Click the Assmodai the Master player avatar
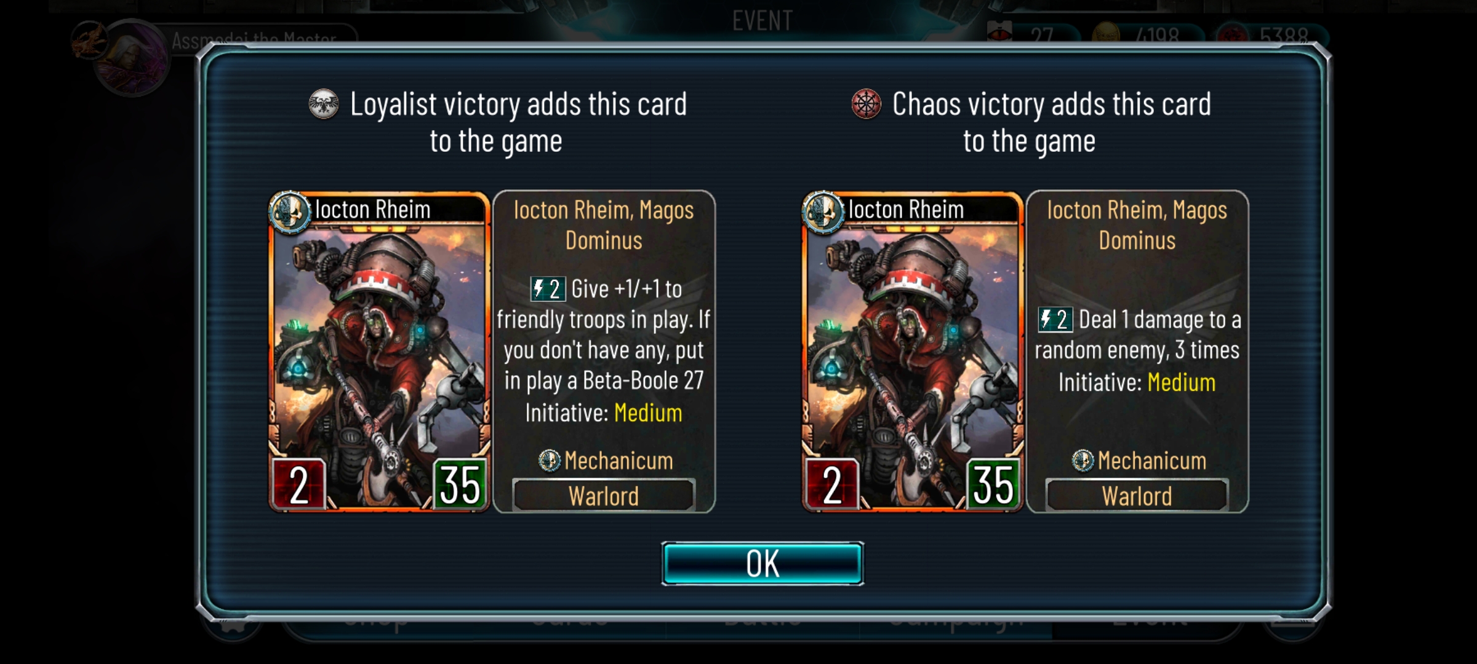This screenshot has height=664, width=1477. point(131,57)
